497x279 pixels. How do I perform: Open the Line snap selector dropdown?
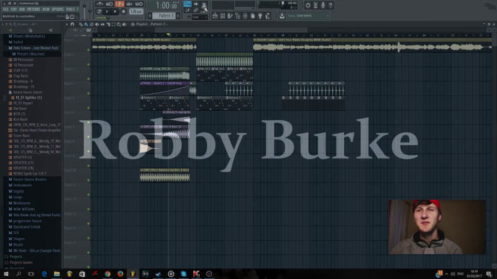[199, 17]
